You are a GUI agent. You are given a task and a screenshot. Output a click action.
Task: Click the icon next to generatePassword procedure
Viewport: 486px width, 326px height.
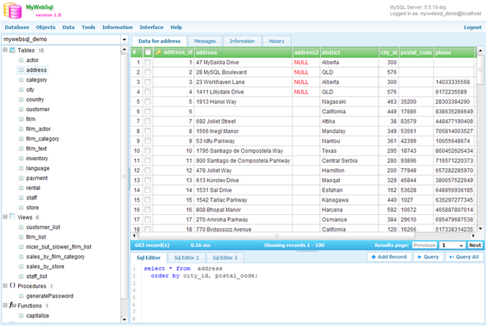tap(20, 296)
